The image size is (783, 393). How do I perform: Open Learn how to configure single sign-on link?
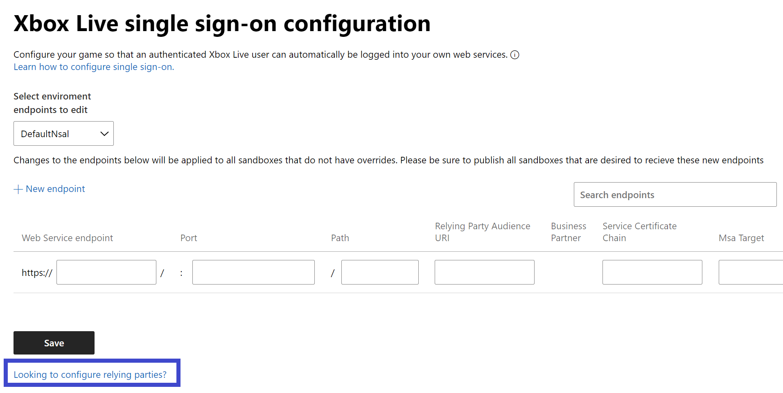(94, 67)
